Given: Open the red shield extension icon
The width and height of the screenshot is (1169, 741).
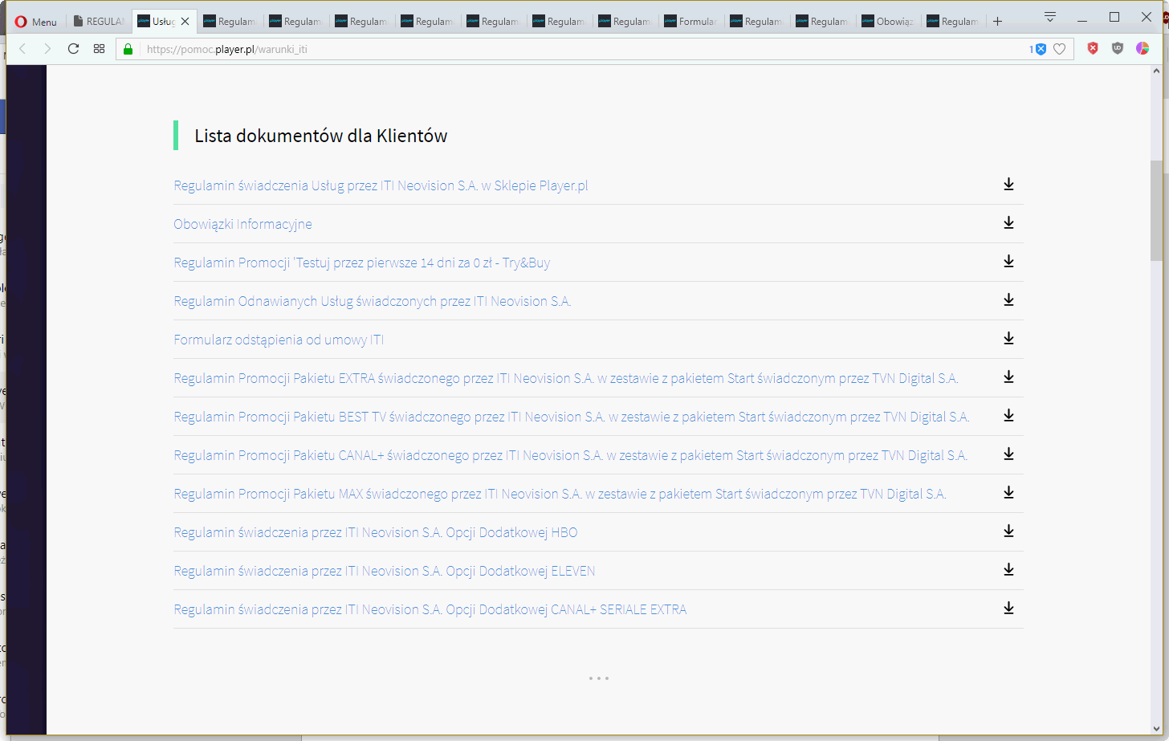Looking at the screenshot, I should 1093,49.
